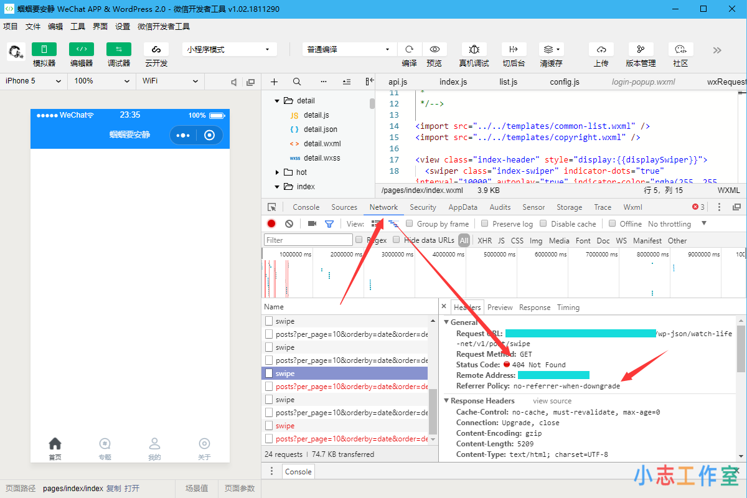Click the view source link in Response Headers
Screen dimensions: 747x498
pyautogui.click(x=552, y=400)
